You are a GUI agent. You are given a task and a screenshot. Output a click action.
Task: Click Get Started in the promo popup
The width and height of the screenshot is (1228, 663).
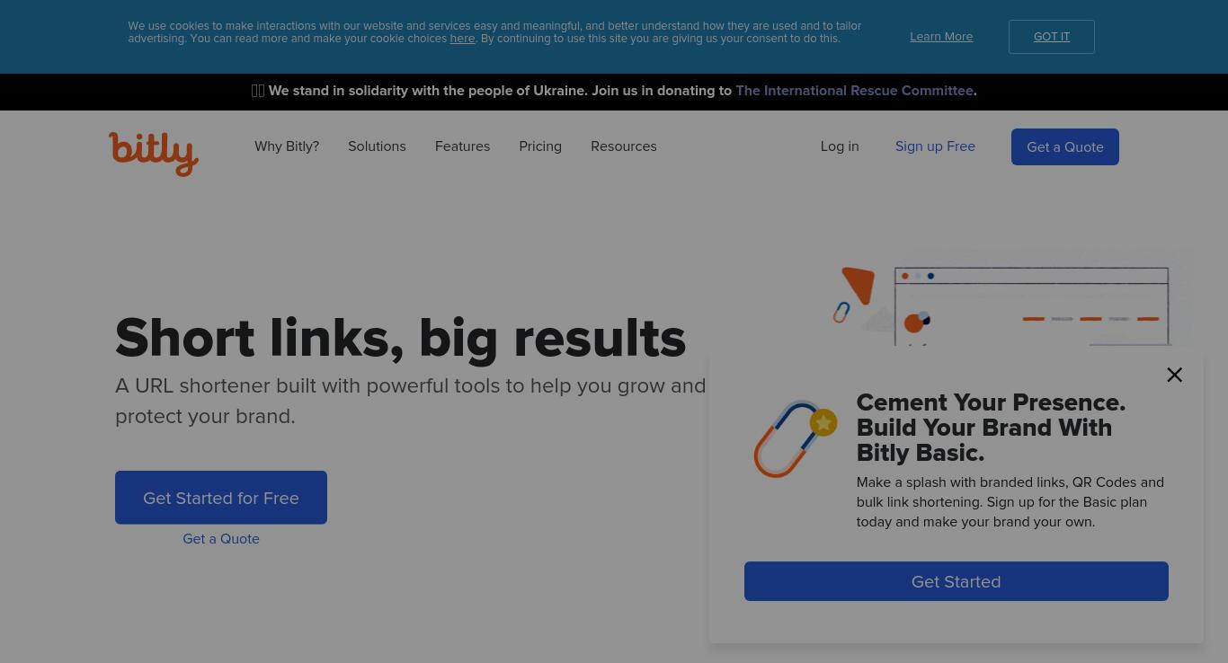click(x=957, y=581)
